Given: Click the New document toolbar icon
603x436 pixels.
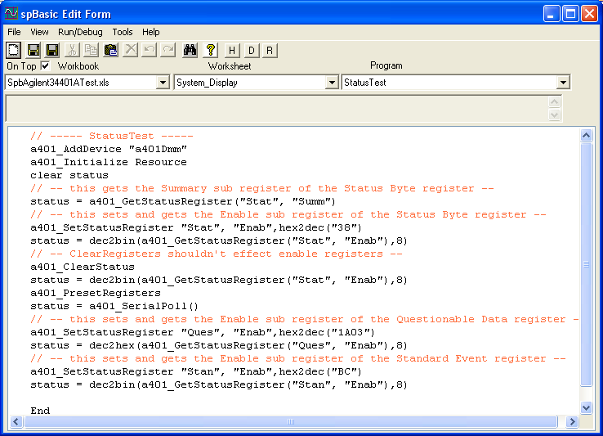Looking at the screenshot, I should 13,50.
